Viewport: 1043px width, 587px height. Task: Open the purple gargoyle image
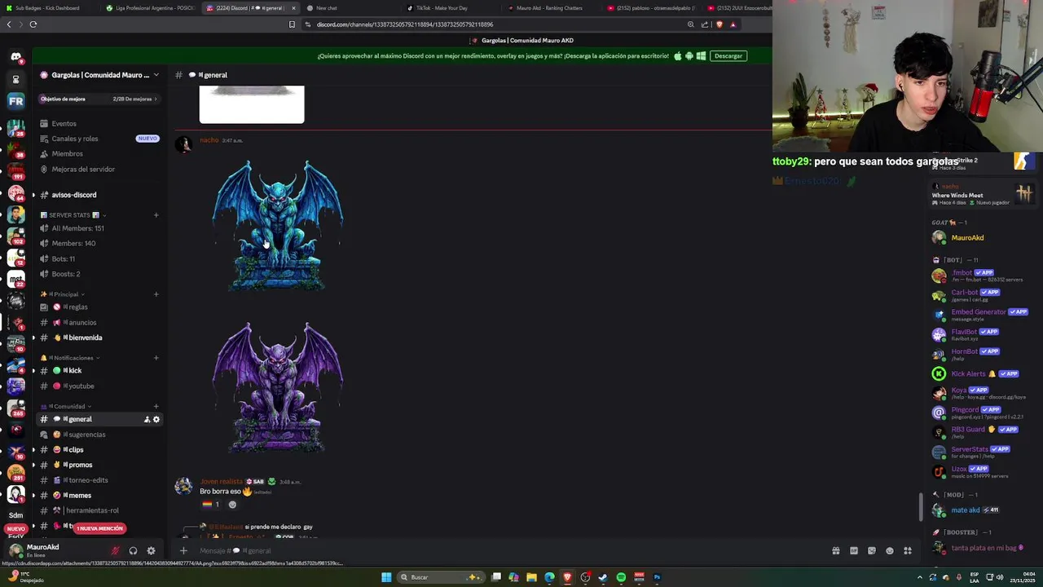click(x=277, y=388)
